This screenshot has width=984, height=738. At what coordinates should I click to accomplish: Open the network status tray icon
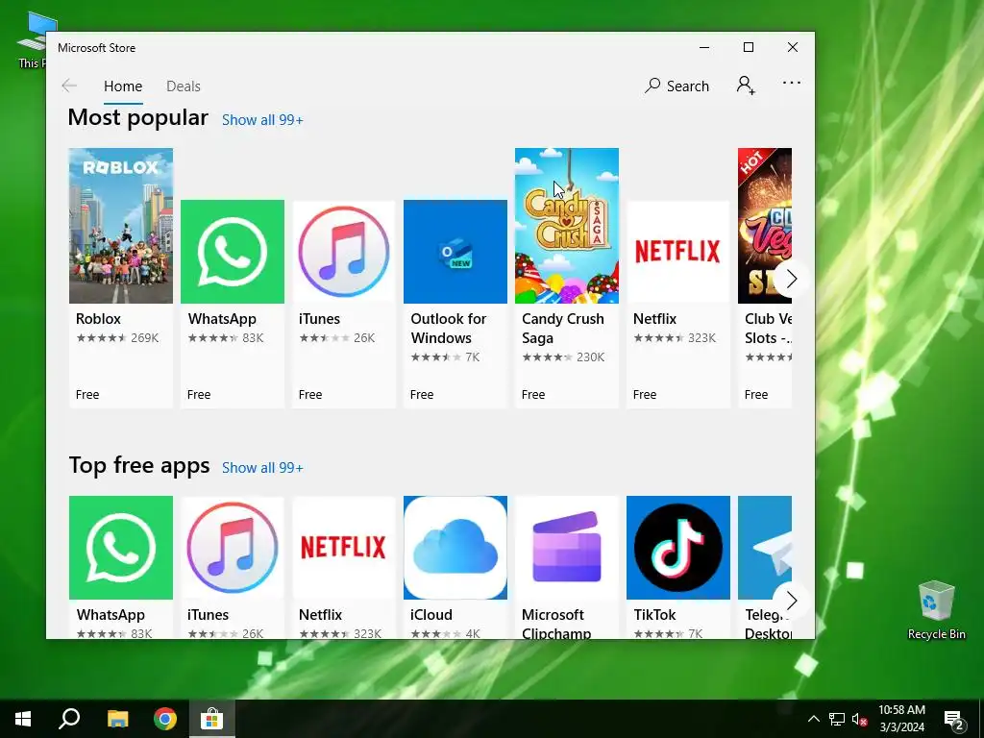click(x=837, y=719)
